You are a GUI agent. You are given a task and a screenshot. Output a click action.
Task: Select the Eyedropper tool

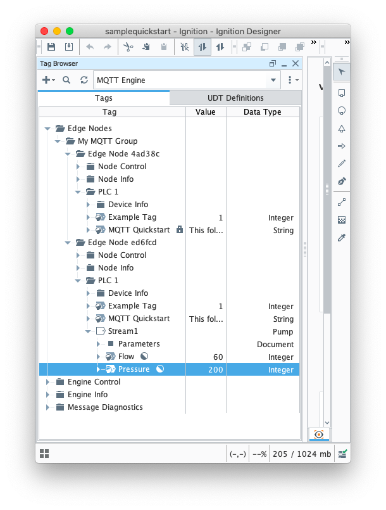tap(342, 238)
